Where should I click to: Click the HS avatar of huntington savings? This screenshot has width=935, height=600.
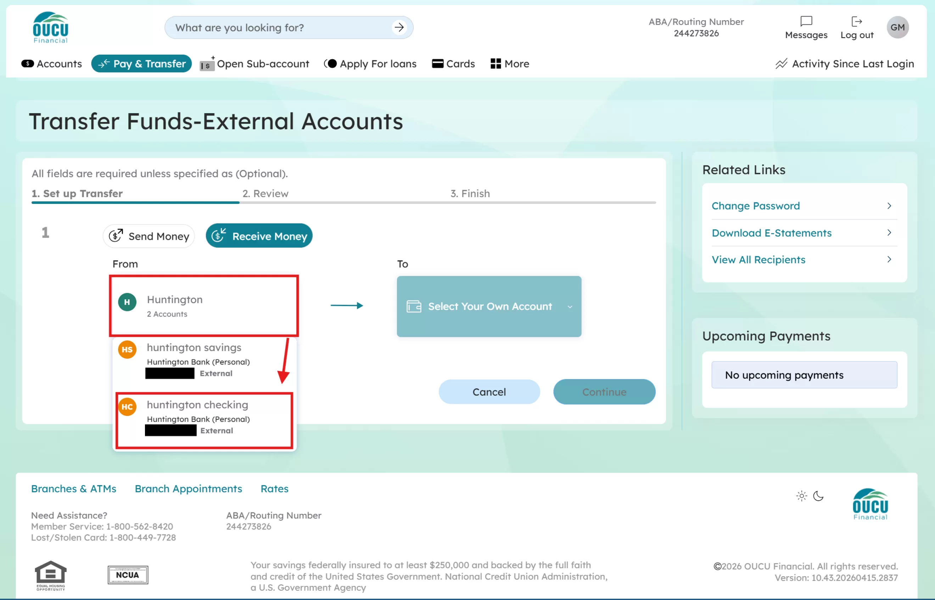[127, 350]
